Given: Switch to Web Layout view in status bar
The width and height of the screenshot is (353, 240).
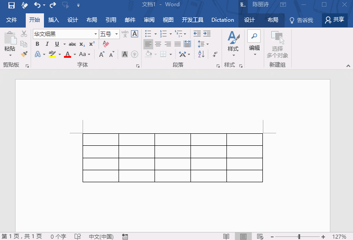Looking at the screenshot, I should (260, 236).
